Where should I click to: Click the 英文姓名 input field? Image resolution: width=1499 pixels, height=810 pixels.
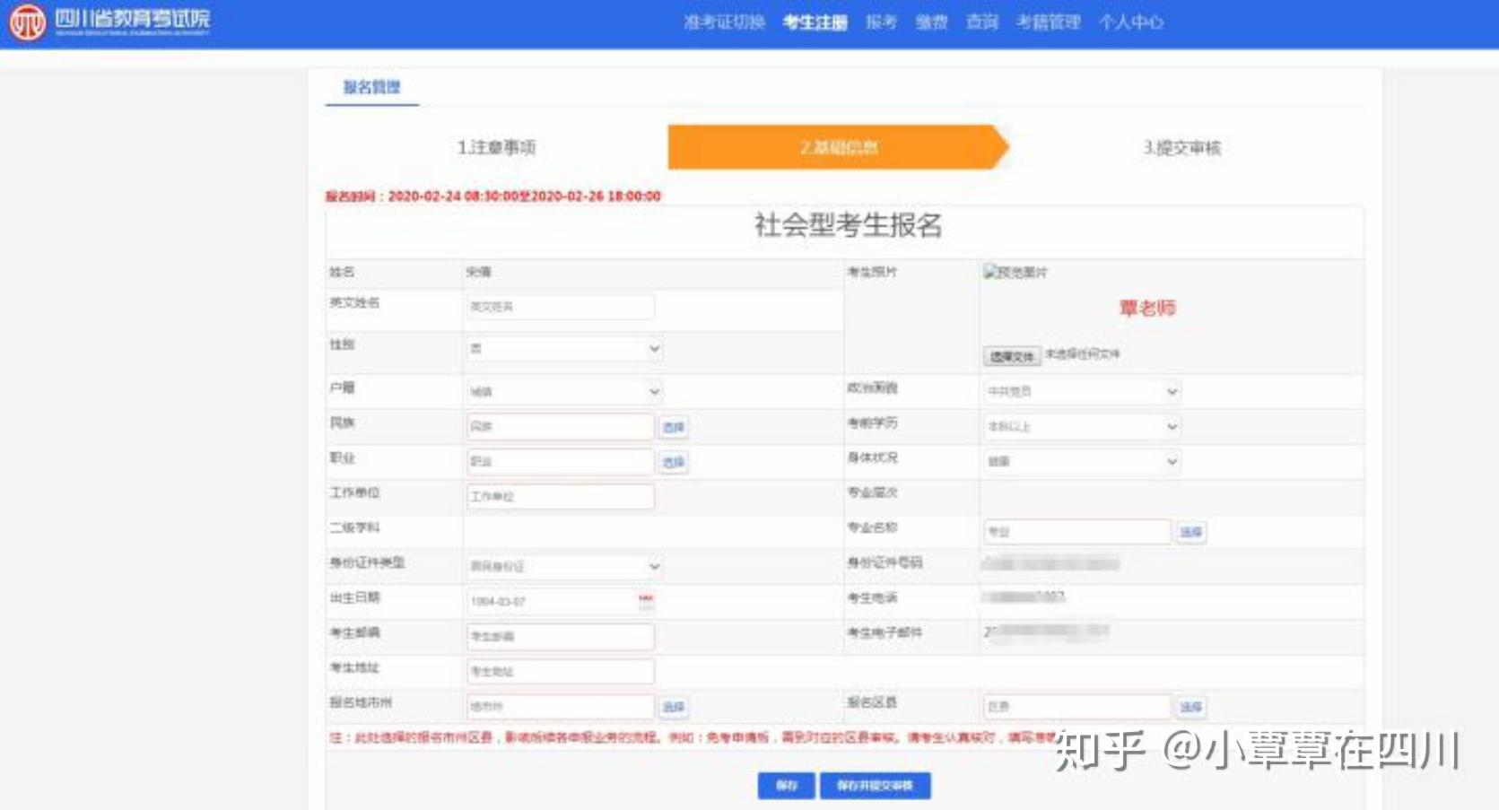pyautogui.click(x=560, y=306)
